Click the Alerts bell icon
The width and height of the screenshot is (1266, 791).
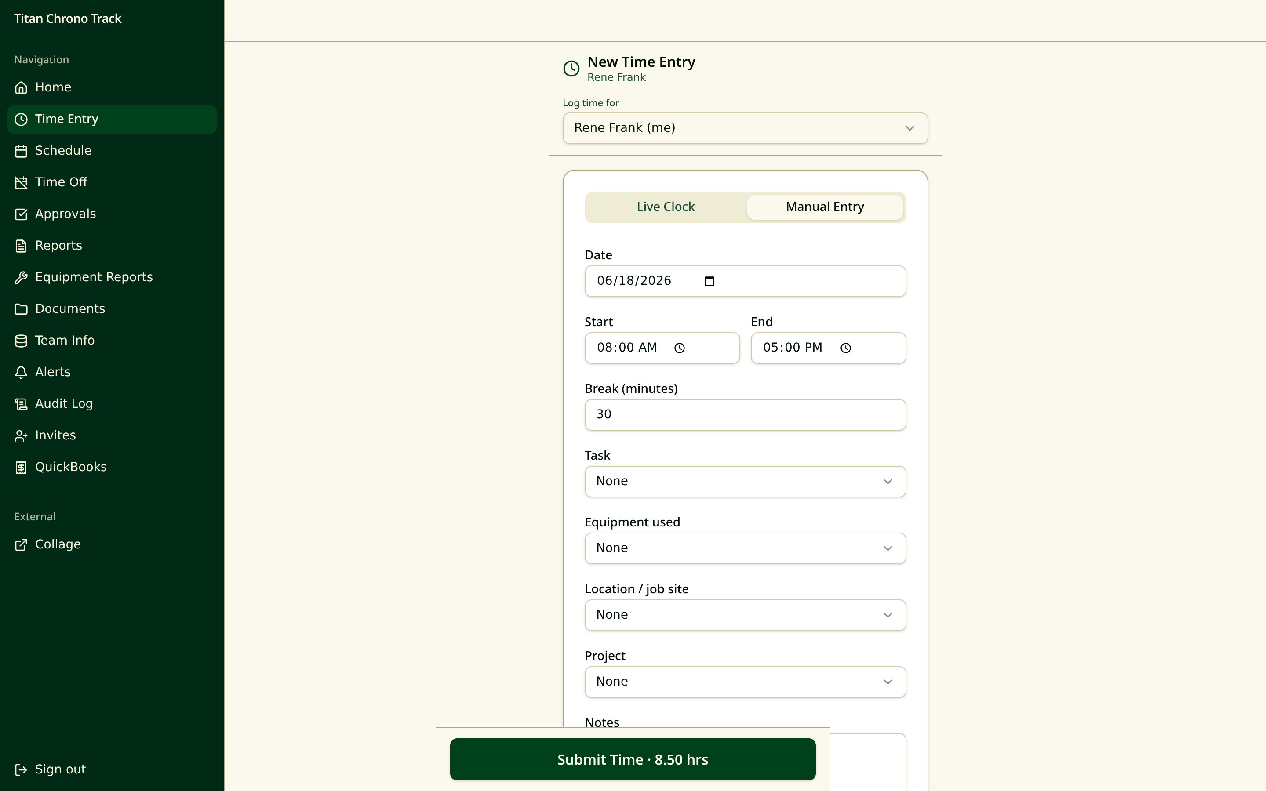21,373
